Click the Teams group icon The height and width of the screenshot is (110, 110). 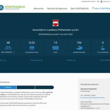(56, 48)
